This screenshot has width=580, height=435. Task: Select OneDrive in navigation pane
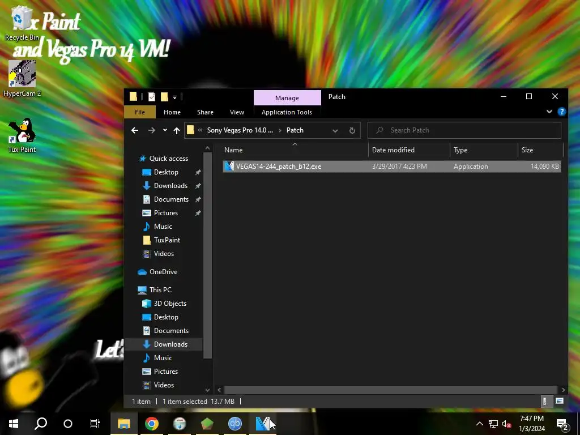tap(163, 272)
